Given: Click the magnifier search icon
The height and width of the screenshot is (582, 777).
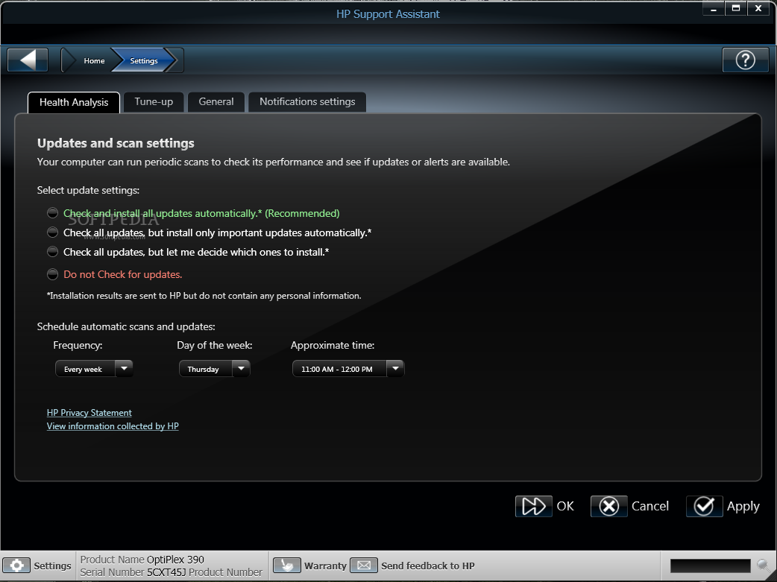Looking at the screenshot, I should point(764,565).
